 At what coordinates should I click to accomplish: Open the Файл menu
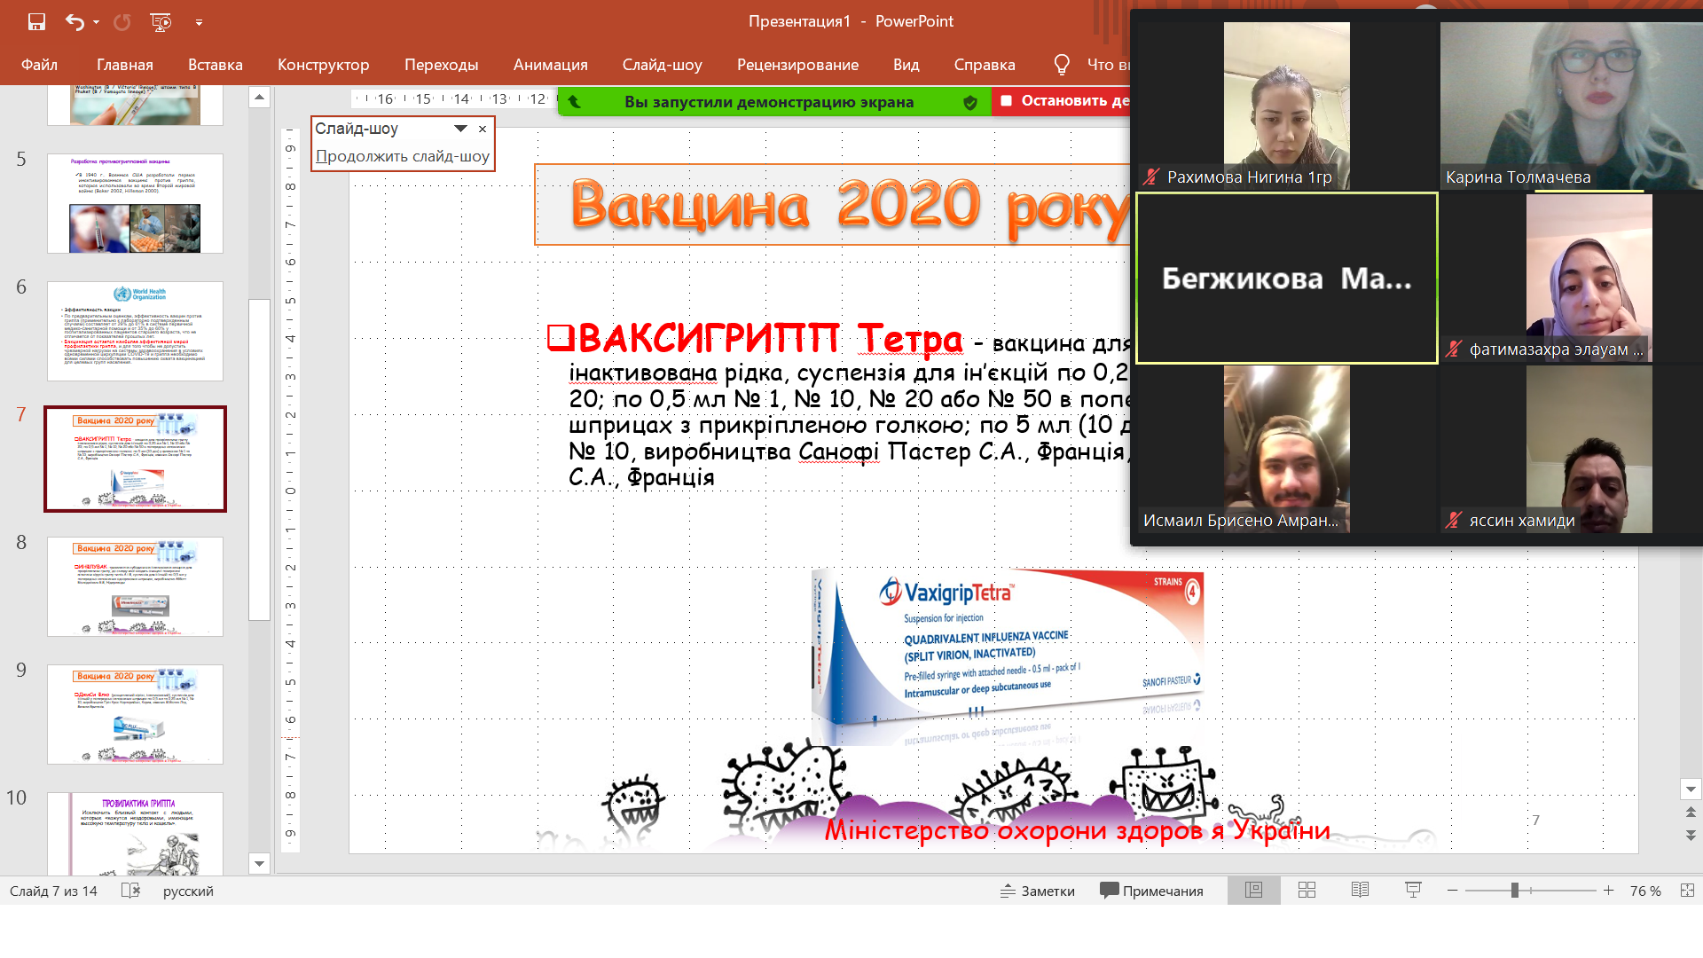click(39, 65)
